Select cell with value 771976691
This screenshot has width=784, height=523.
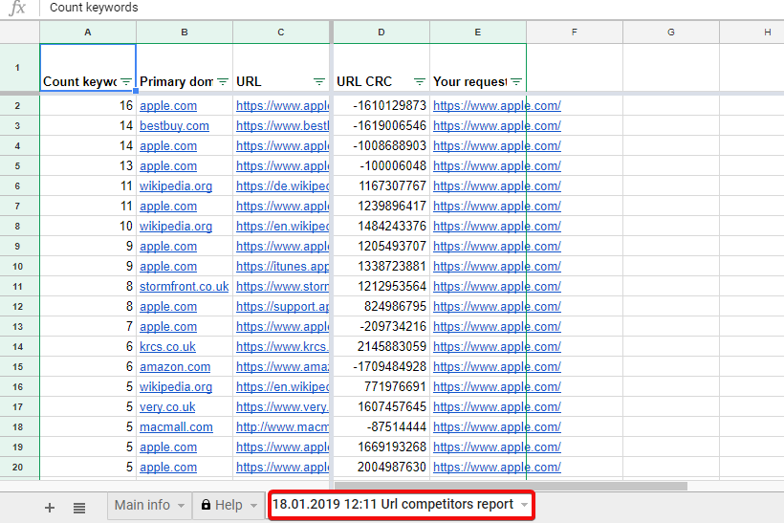381,386
